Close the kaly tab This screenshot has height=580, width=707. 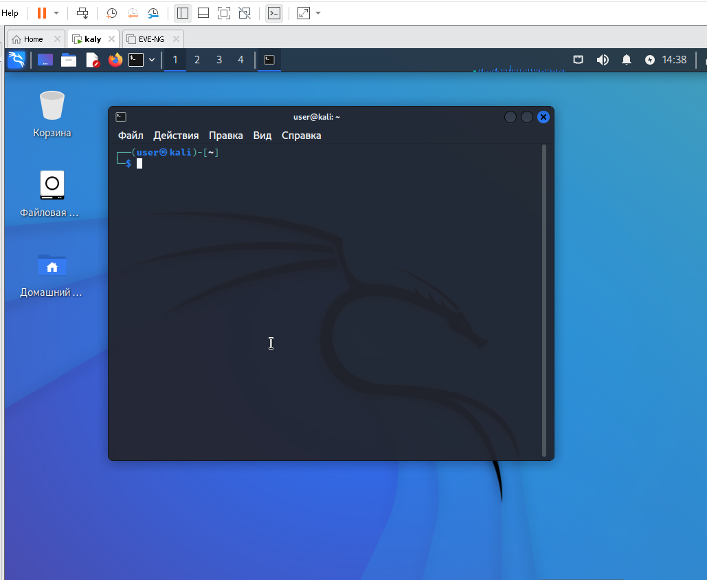pos(112,39)
